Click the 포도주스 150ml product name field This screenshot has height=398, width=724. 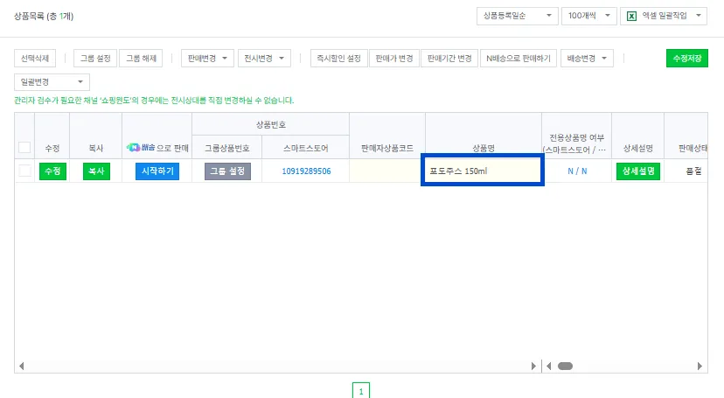tap(483, 171)
